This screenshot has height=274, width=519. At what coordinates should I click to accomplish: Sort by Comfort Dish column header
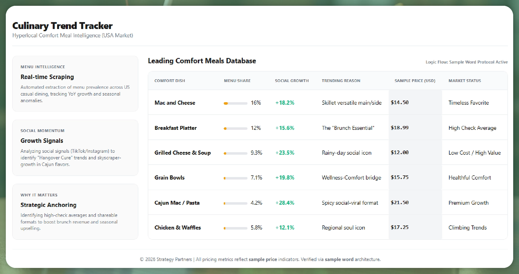(x=170, y=81)
